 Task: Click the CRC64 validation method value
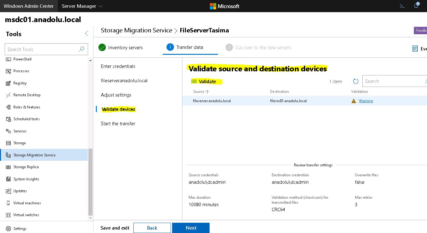[278, 210]
